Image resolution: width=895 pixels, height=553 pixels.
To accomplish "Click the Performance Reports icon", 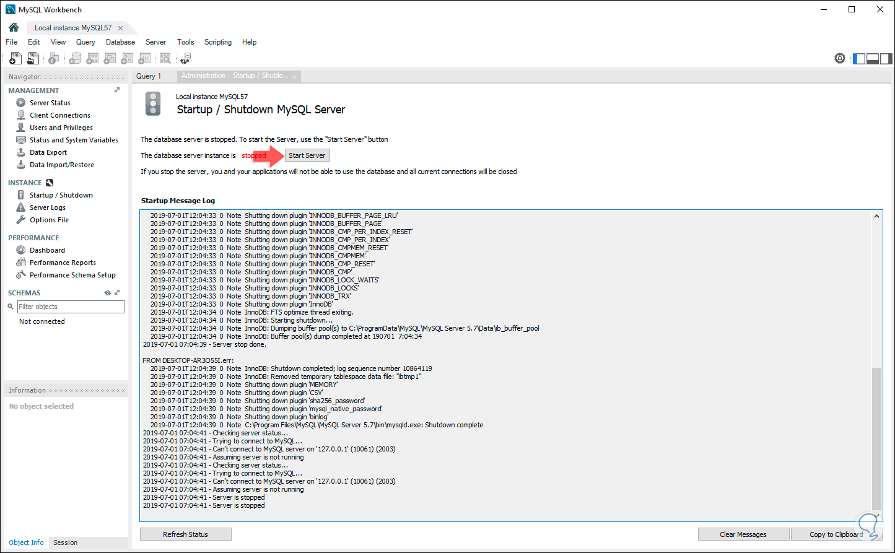I will pyautogui.click(x=21, y=263).
